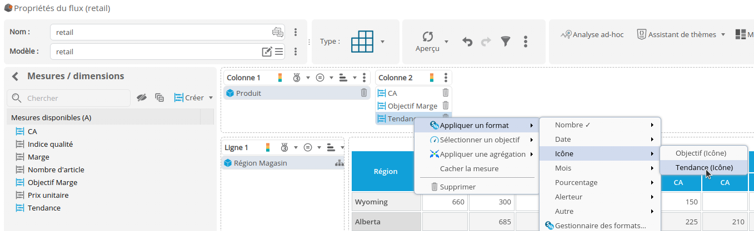Click the copy icon beside search box
The height and width of the screenshot is (231, 754).
click(x=159, y=97)
